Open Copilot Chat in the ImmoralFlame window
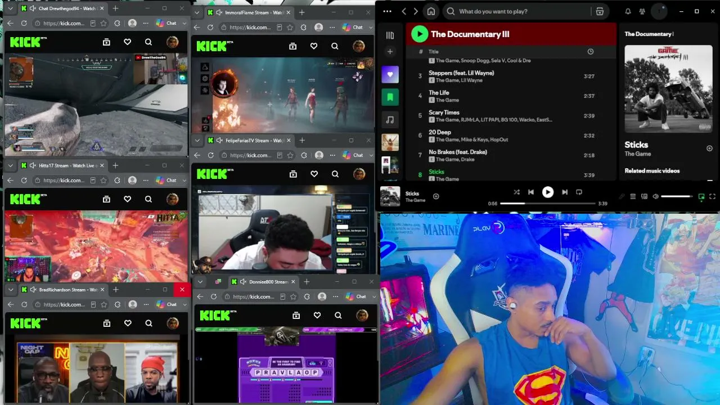This screenshot has height=405, width=720. [x=353, y=27]
